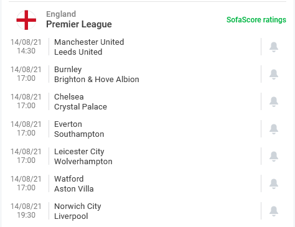Click the England flag icon
Viewport: 295px width, 227px height.
click(26, 20)
